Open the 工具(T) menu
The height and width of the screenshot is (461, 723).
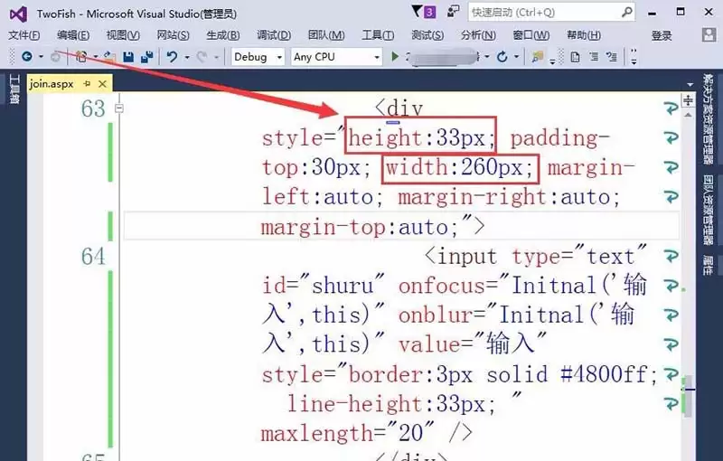click(x=378, y=35)
